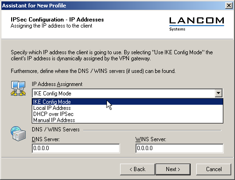Choose Local IP Address from the list
The width and height of the screenshot is (235, 180).
[x=128, y=108]
